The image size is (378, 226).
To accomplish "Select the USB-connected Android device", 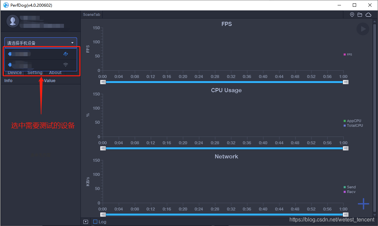I will pyautogui.click(x=41, y=54).
